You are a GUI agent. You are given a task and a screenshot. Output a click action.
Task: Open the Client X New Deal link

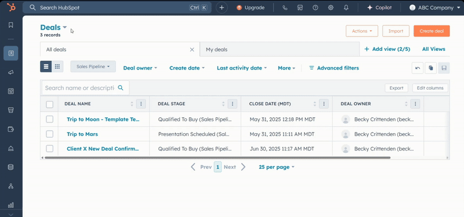pyautogui.click(x=103, y=149)
